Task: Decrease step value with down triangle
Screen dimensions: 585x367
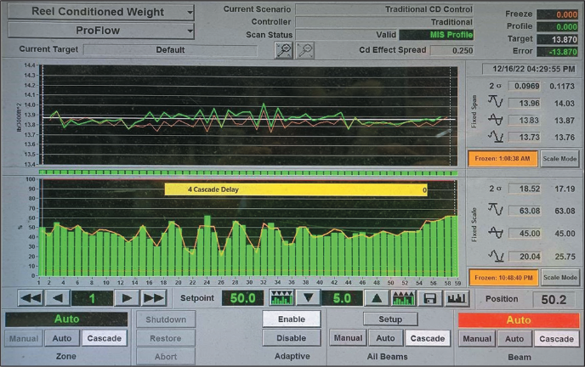Action: pyautogui.click(x=308, y=298)
